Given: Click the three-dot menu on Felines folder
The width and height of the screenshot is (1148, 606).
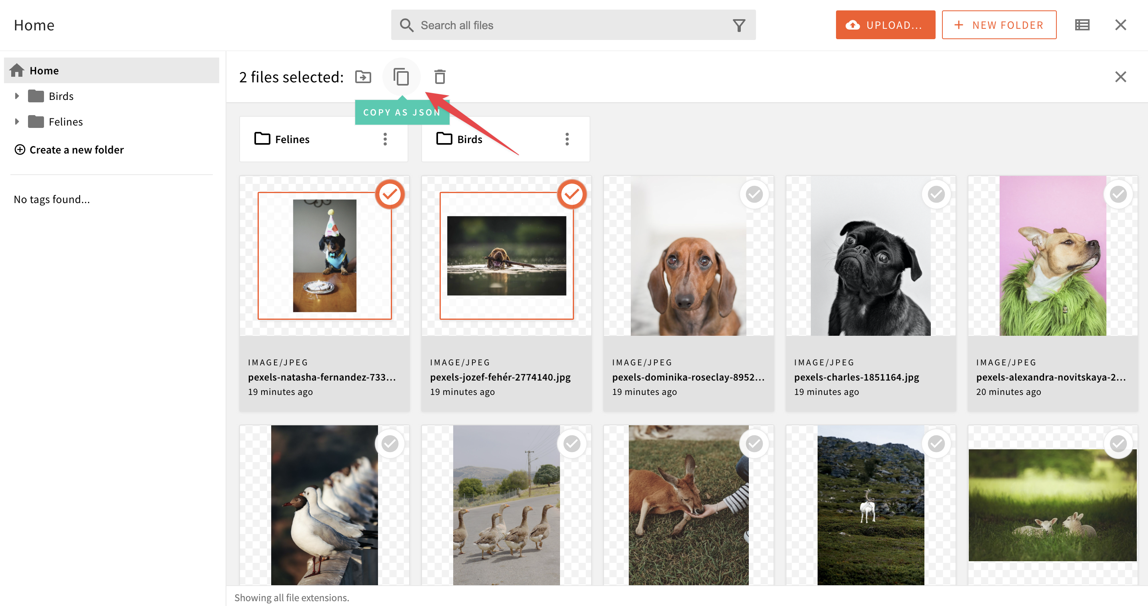Looking at the screenshot, I should pyautogui.click(x=384, y=139).
